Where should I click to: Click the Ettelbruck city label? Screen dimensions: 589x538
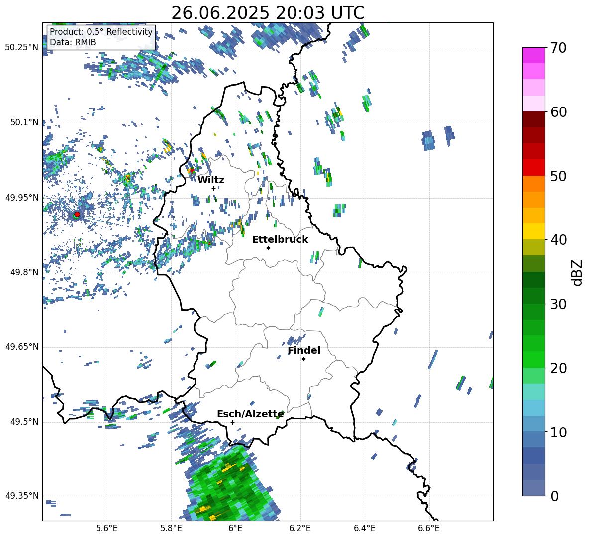(x=280, y=240)
